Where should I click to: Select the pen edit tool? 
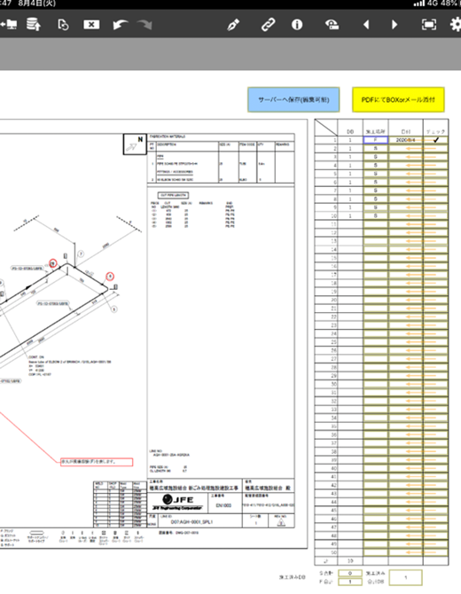click(x=233, y=25)
